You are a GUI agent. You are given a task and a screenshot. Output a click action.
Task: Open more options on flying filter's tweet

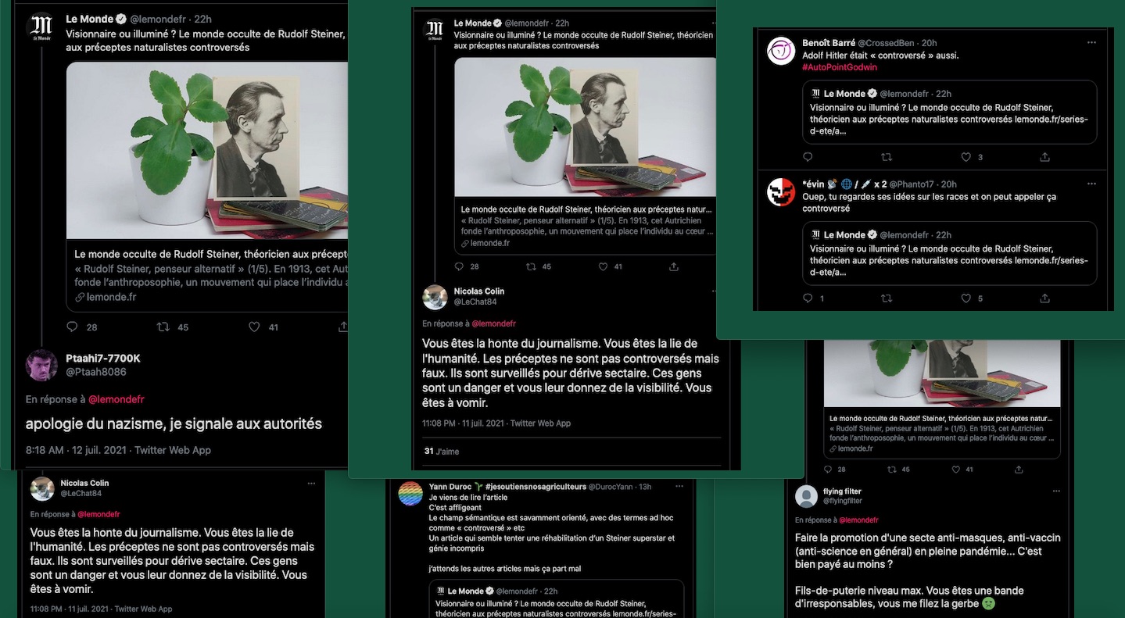1056,491
